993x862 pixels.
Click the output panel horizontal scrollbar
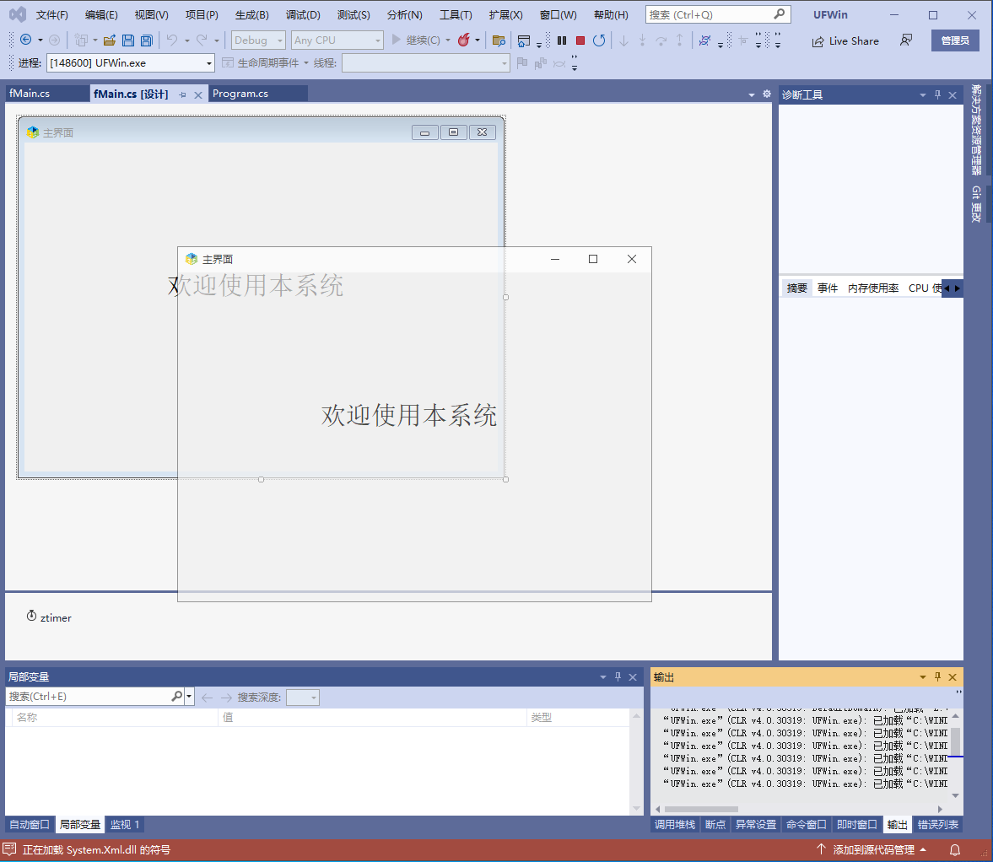[702, 809]
